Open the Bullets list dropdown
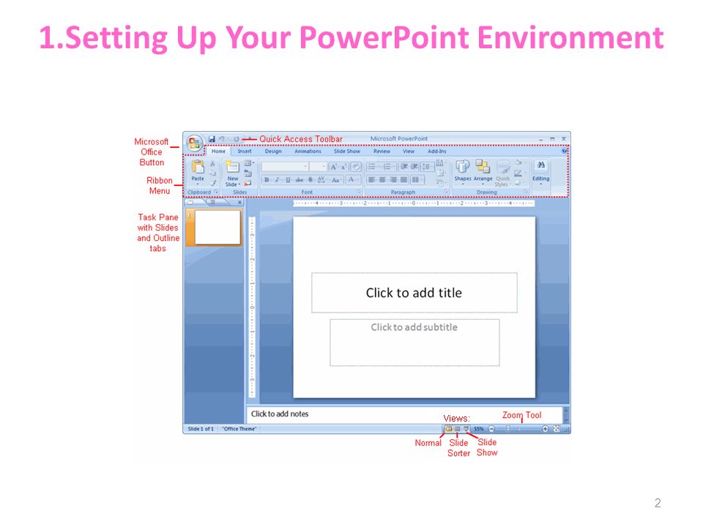This screenshot has width=703, height=527. [373, 166]
